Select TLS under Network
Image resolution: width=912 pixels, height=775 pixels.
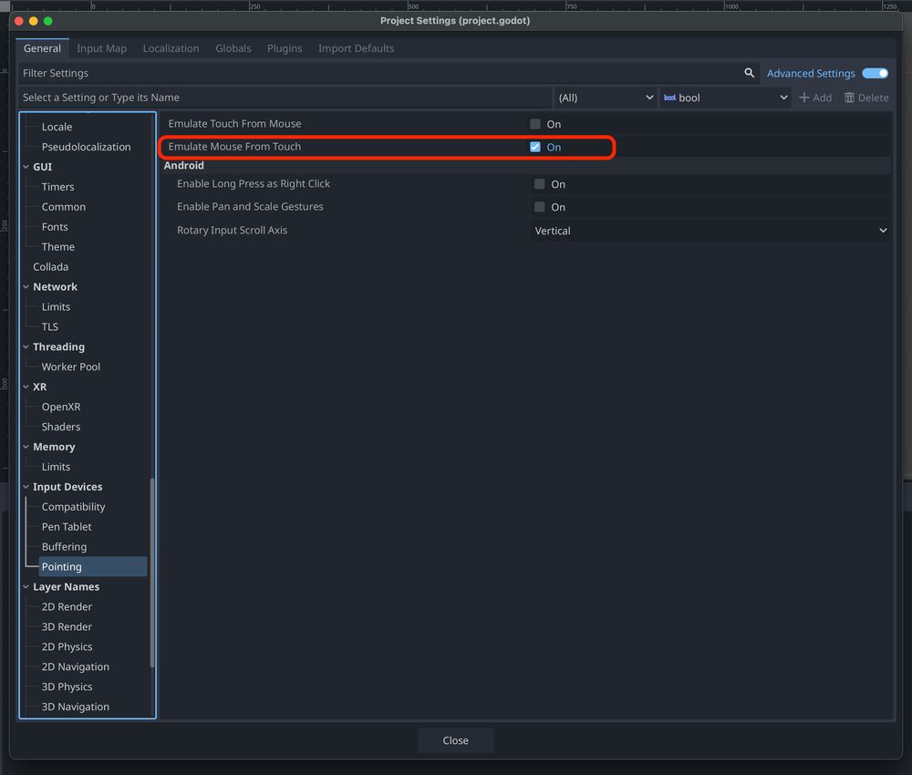click(x=50, y=326)
